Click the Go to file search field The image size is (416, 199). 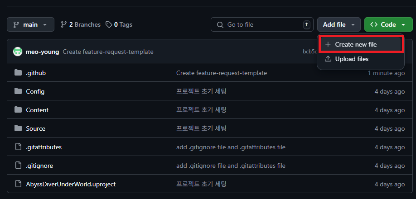[262, 24]
